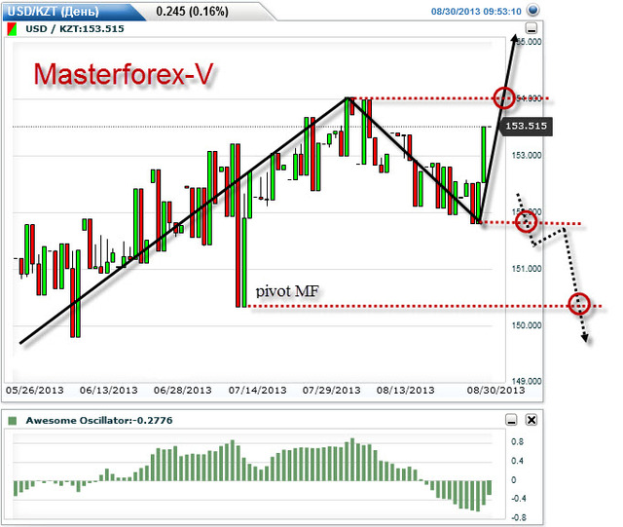Select the 06/13/2013 date on time axis
The height and width of the screenshot is (527, 623).
point(108,390)
